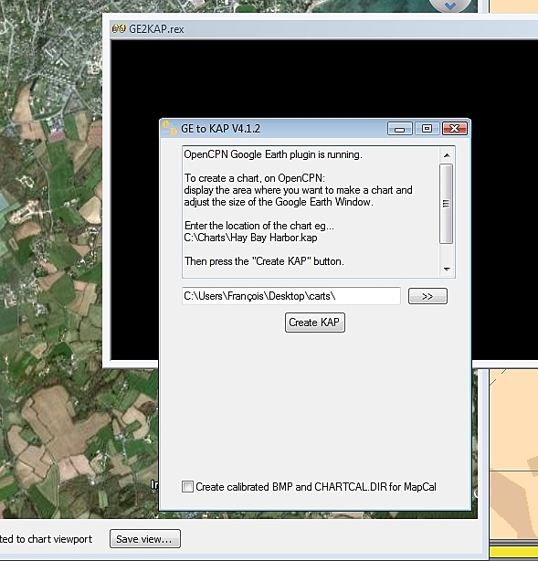Click the GE to KAP V4.1.2 title text
The height and width of the screenshot is (561, 538).
221,129
